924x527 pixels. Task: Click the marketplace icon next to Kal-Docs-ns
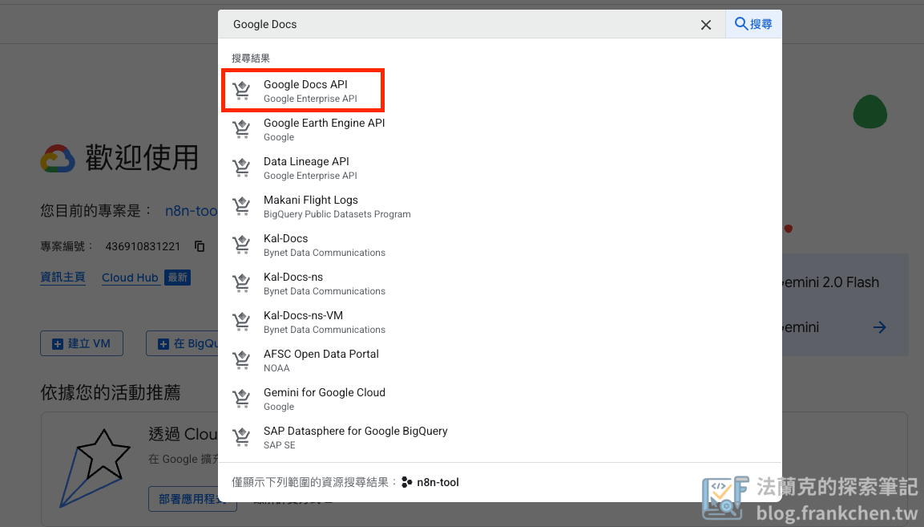click(x=241, y=283)
